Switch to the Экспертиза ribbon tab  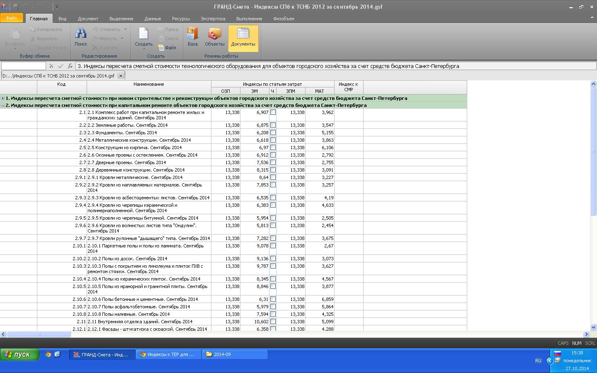pyautogui.click(x=213, y=19)
